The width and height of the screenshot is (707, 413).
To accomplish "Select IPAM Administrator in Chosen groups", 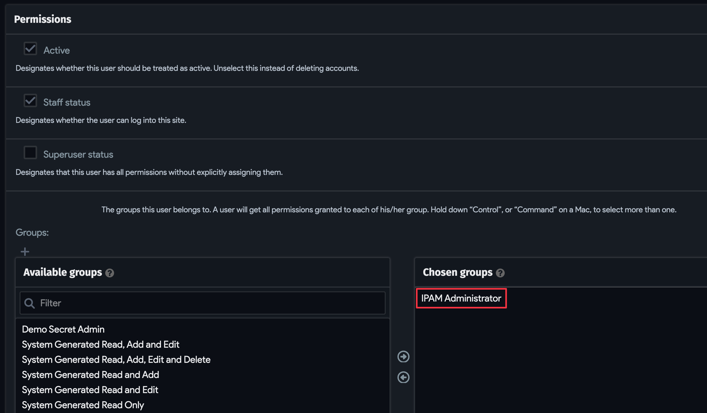I will click(461, 298).
